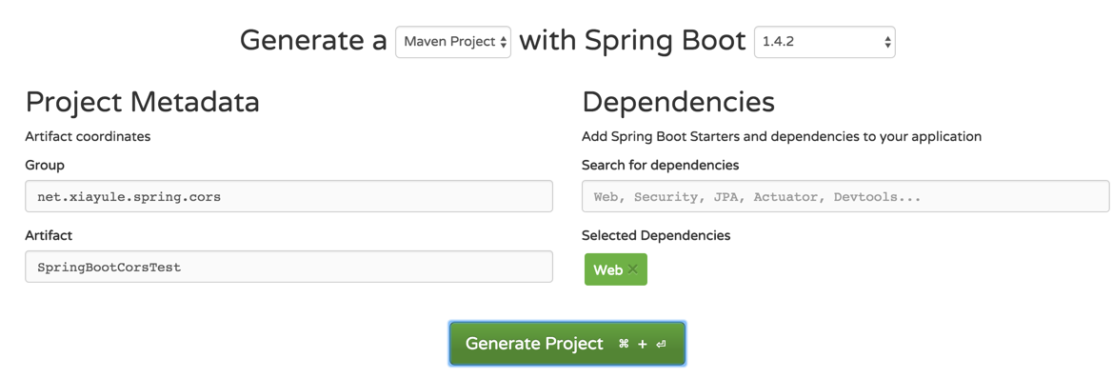Image resolution: width=1113 pixels, height=378 pixels.
Task: Click the Search for dependencies input box
Action: coord(845,196)
